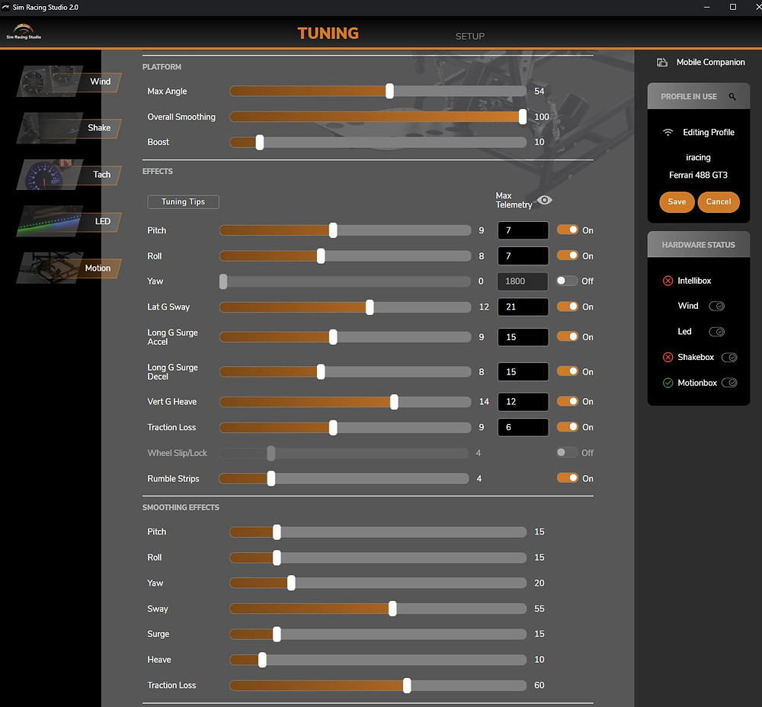
Task: Enable the Yaw effect toggle
Action: click(x=567, y=281)
